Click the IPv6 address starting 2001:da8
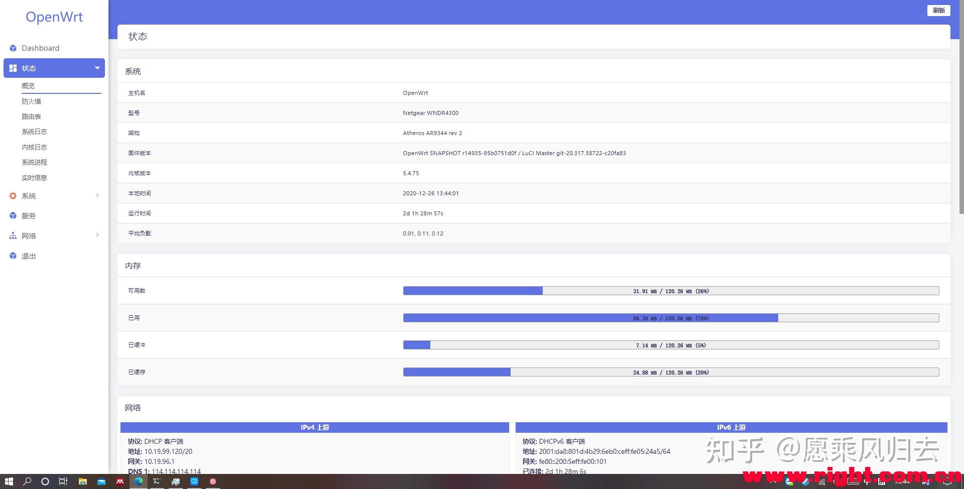Screen dimensions: 964x489 tap(605, 451)
